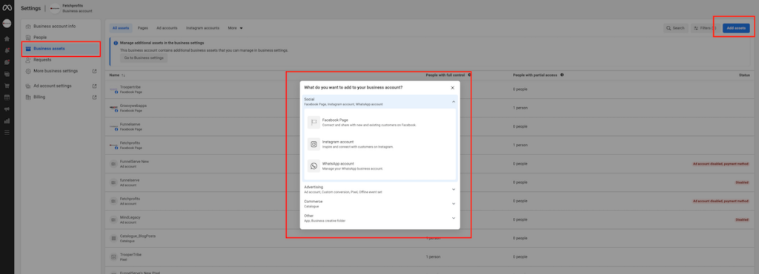Click the Search button
Image resolution: width=759 pixels, height=274 pixels.
coord(676,28)
